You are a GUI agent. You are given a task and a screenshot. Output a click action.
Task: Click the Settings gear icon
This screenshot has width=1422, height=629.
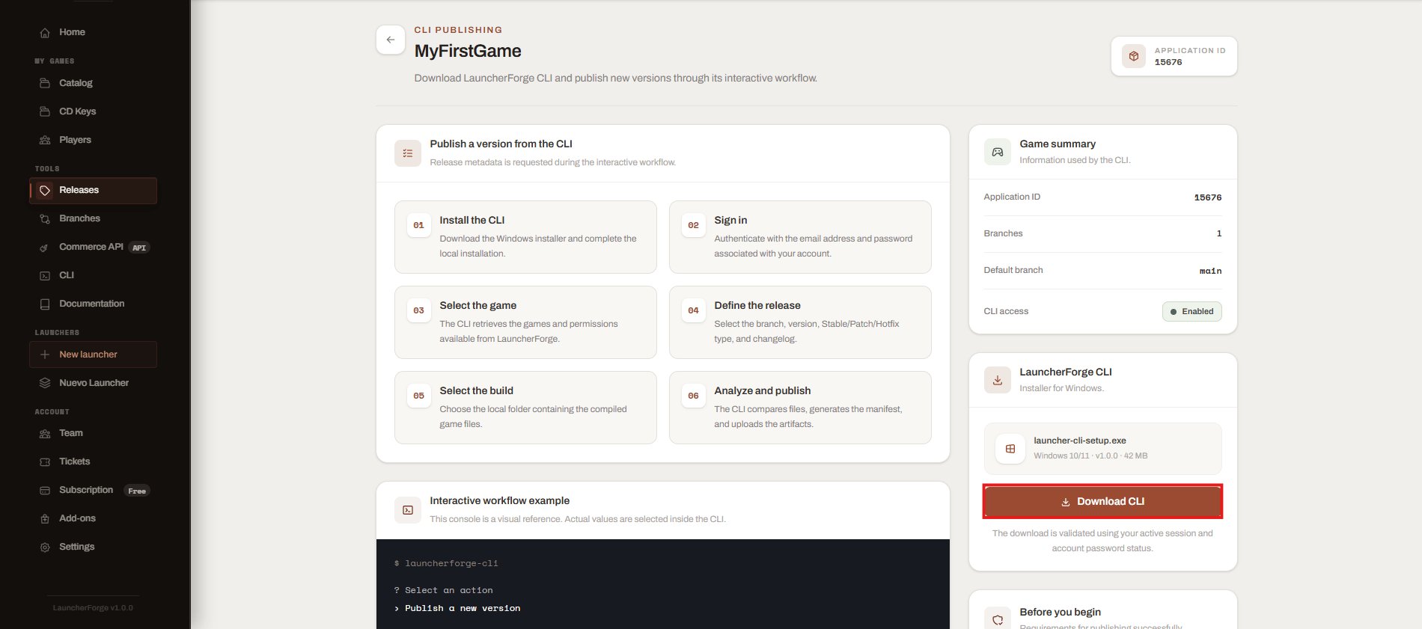pyautogui.click(x=45, y=547)
